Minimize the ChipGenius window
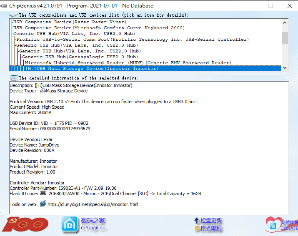298x236 pixels. tap(252, 6)
